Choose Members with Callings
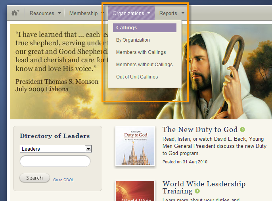The height and width of the screenshot is (201, 272). 141,52
